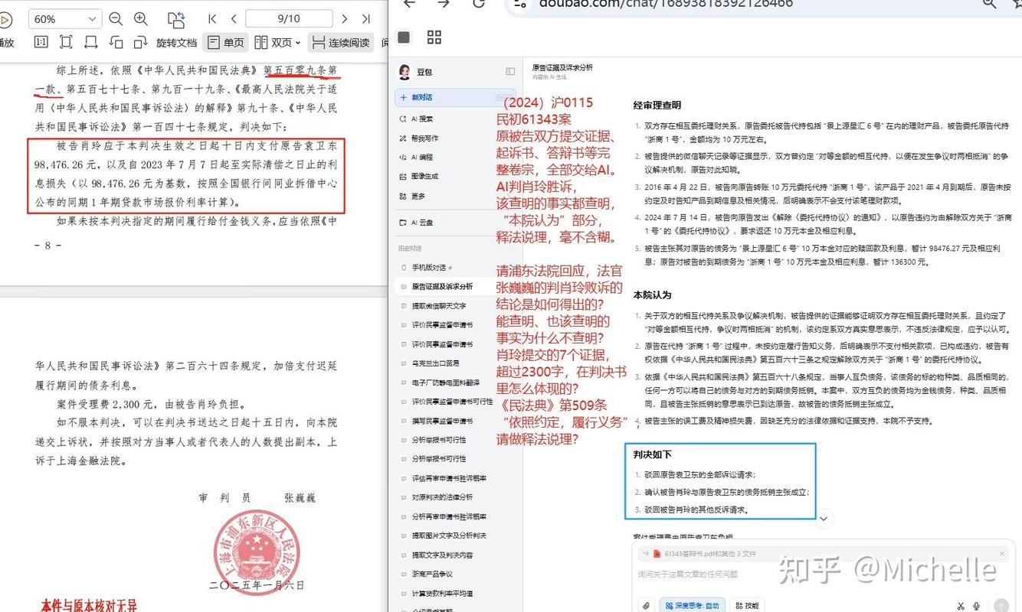Screen dimensions: 1022x612
Task: Rotate document clockwise
Action: click(x=140, y=42)
